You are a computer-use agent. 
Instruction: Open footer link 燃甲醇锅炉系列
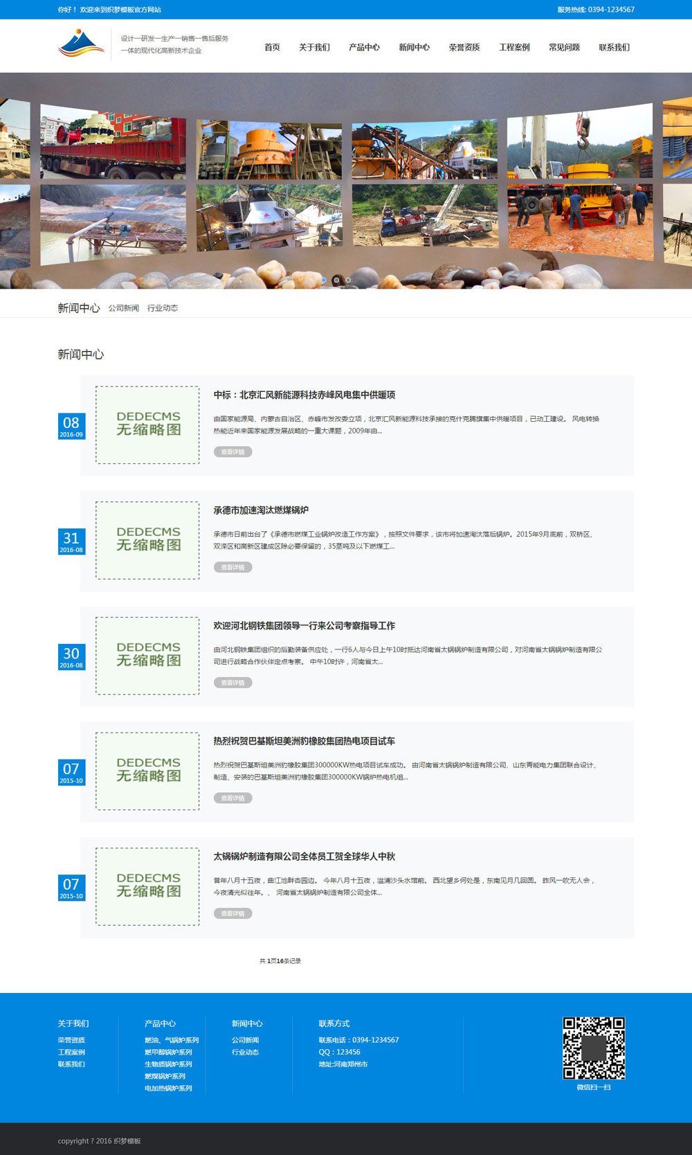[x=168, y=1053]
